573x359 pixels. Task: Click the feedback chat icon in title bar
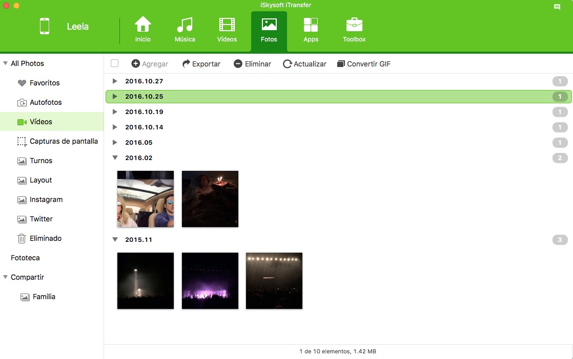[x=557, y=7]
